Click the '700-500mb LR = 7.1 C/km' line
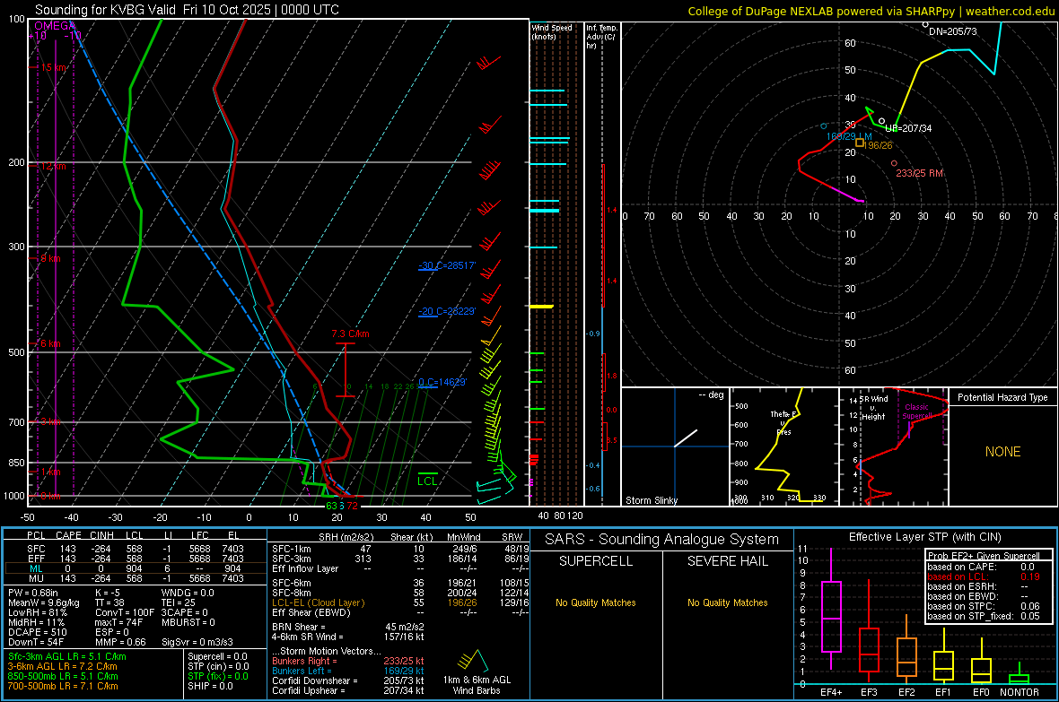 pyautogui.click(x=63, y=686)
